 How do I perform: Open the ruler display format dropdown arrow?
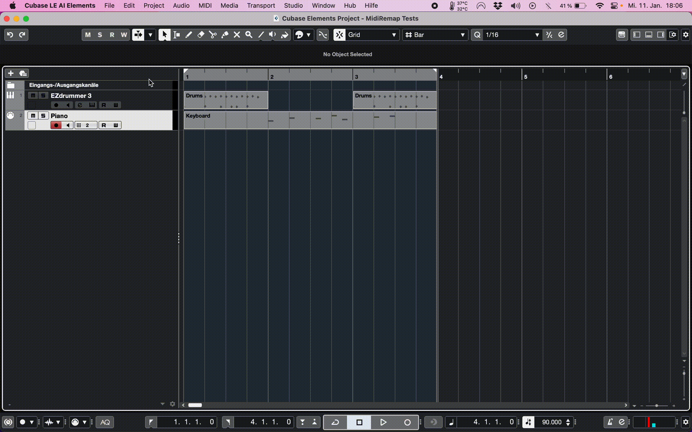(x=684, y=74)
